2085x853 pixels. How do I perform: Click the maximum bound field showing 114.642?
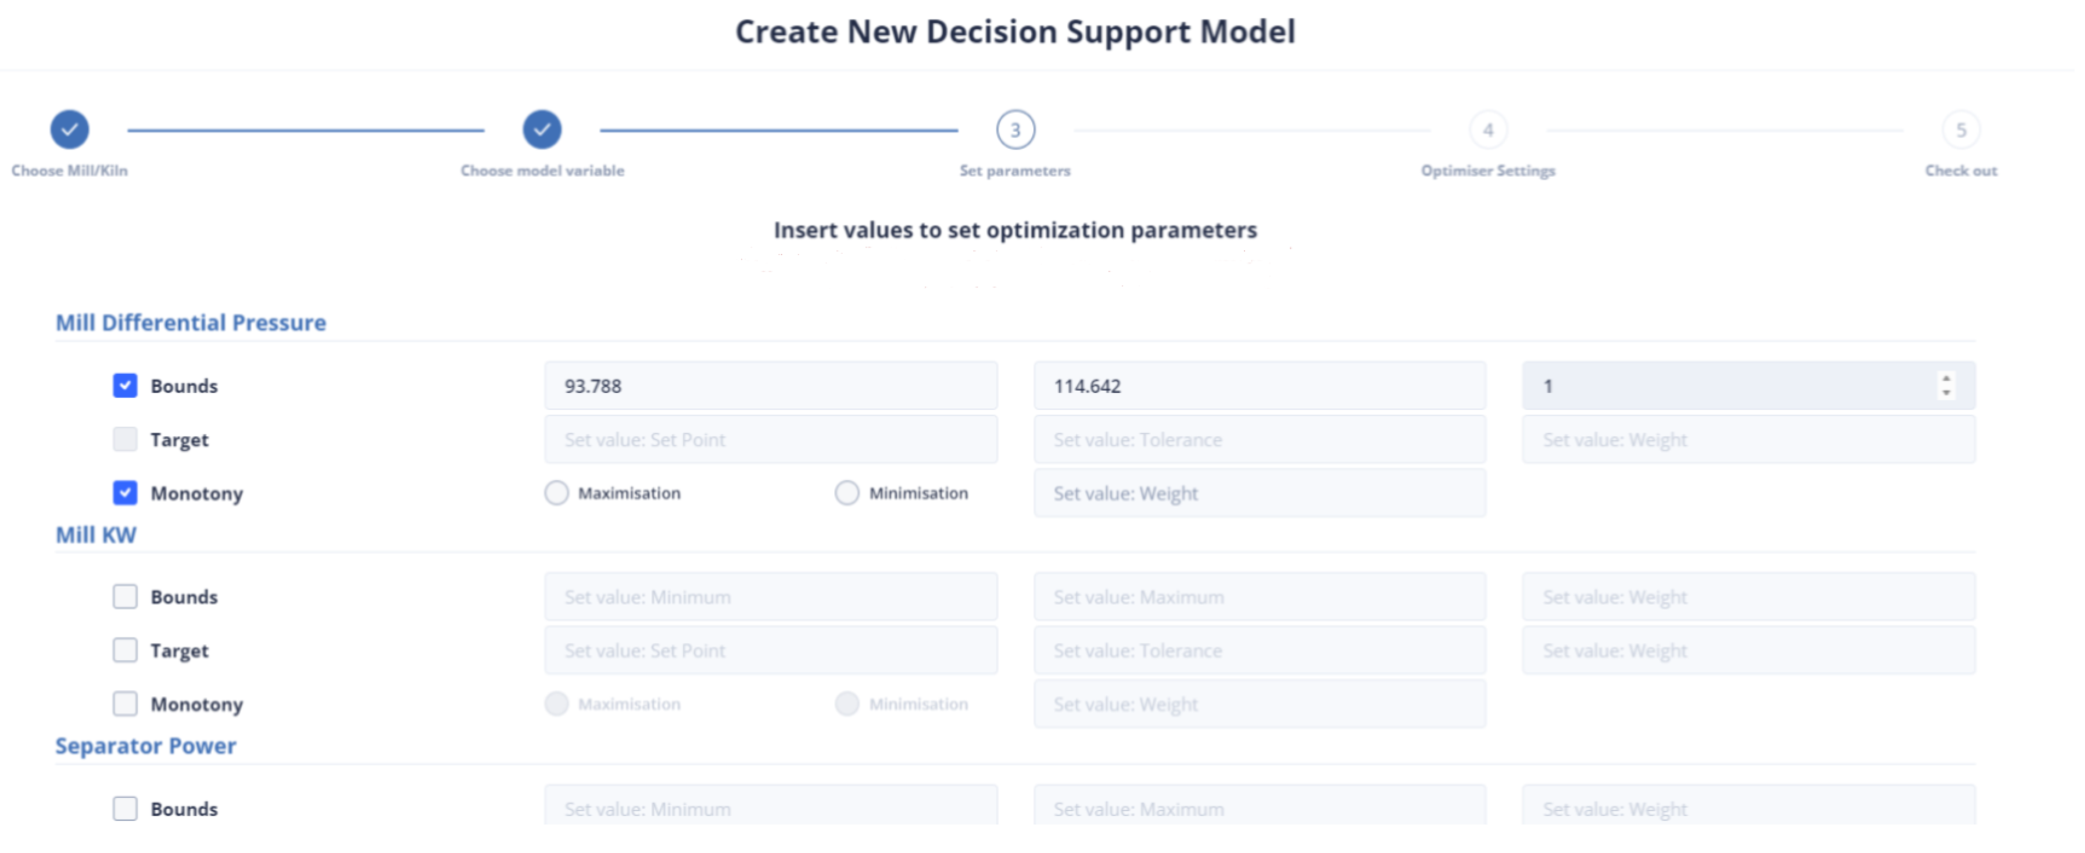[1258, 386]
